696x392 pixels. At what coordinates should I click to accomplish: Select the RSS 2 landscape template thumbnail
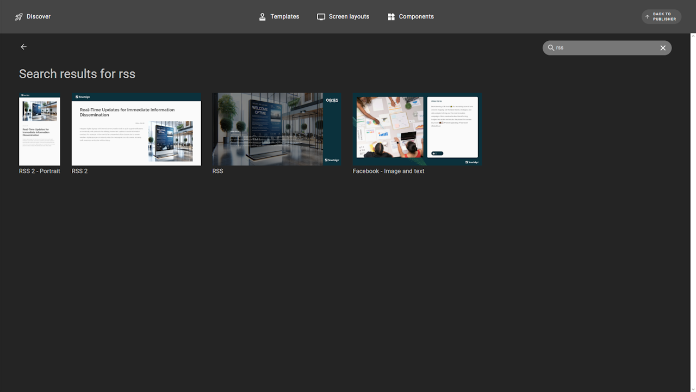tap(136, 130)
